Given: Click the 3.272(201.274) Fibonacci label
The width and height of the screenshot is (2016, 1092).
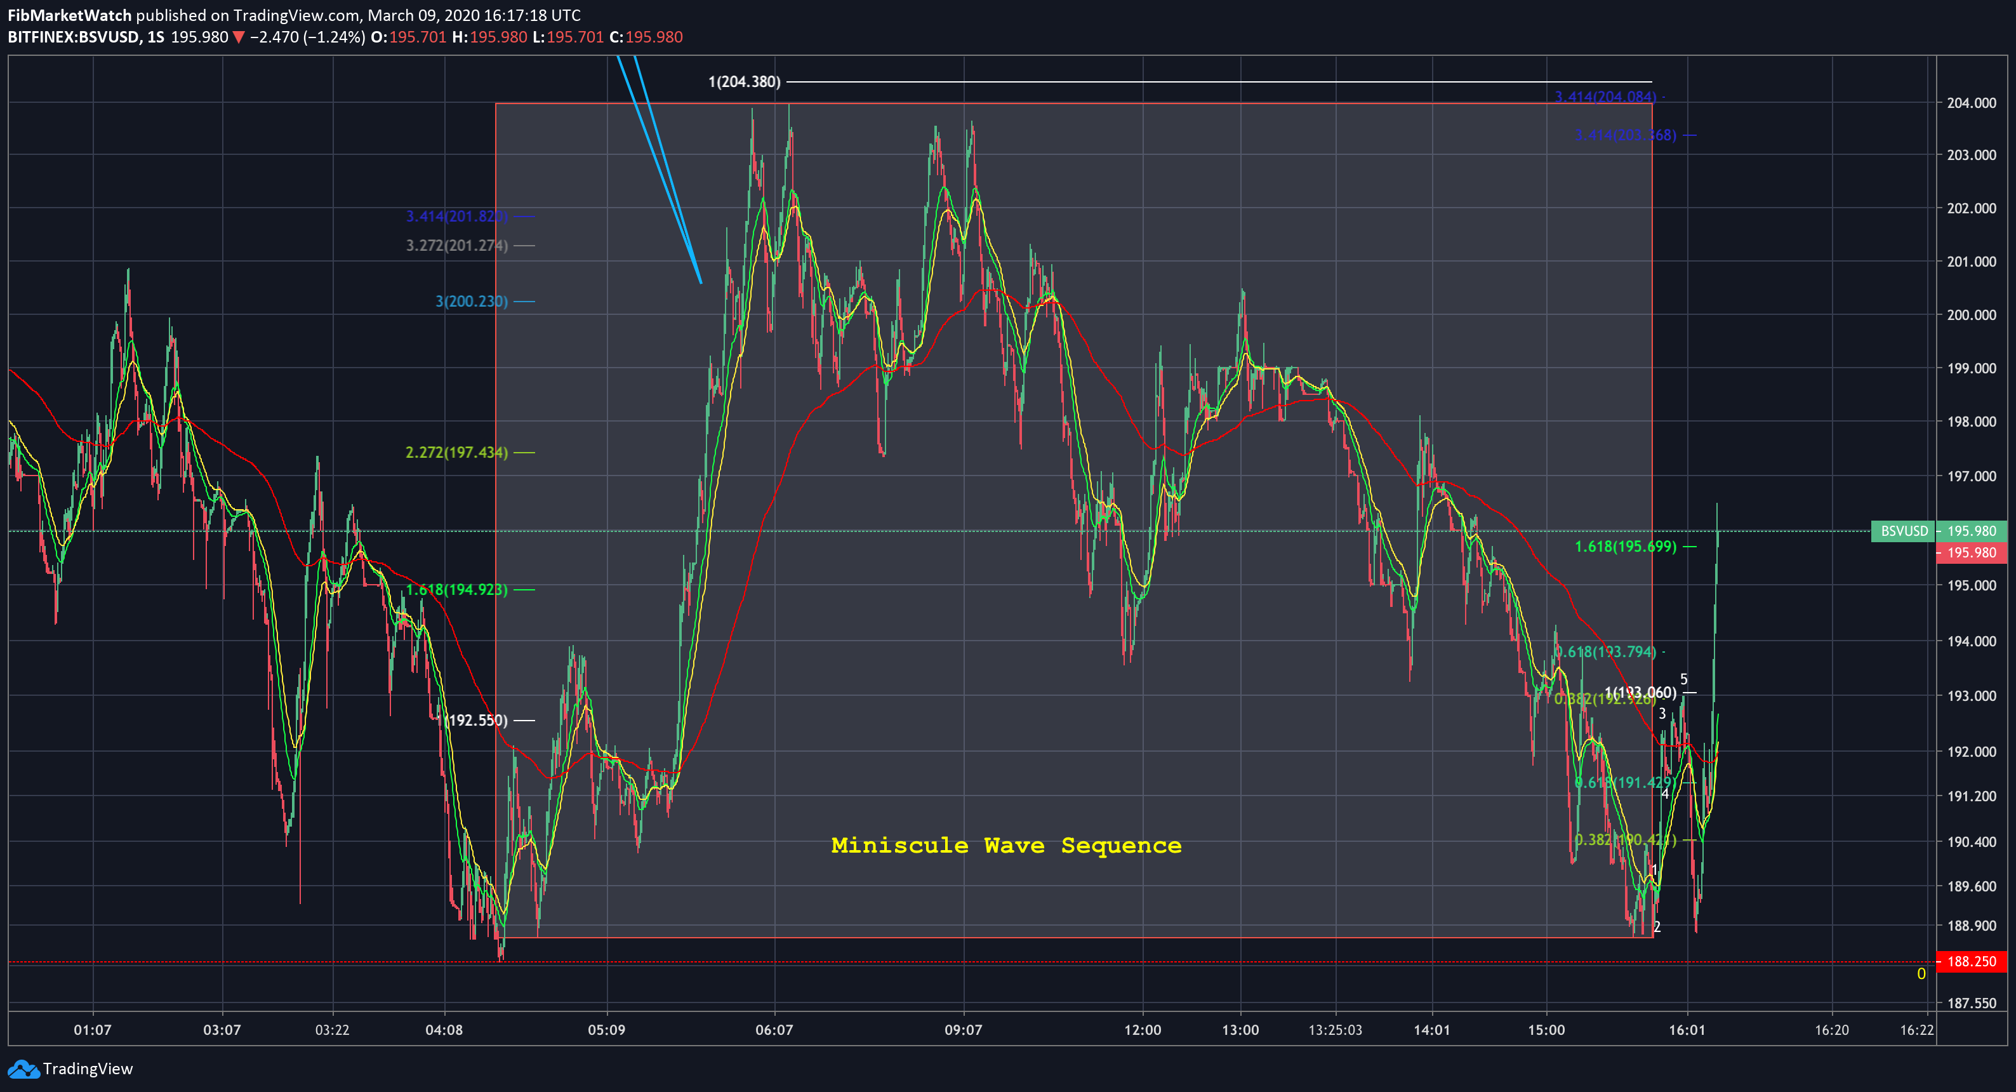Looking at the screenshot, I should (x=456, y=245).
